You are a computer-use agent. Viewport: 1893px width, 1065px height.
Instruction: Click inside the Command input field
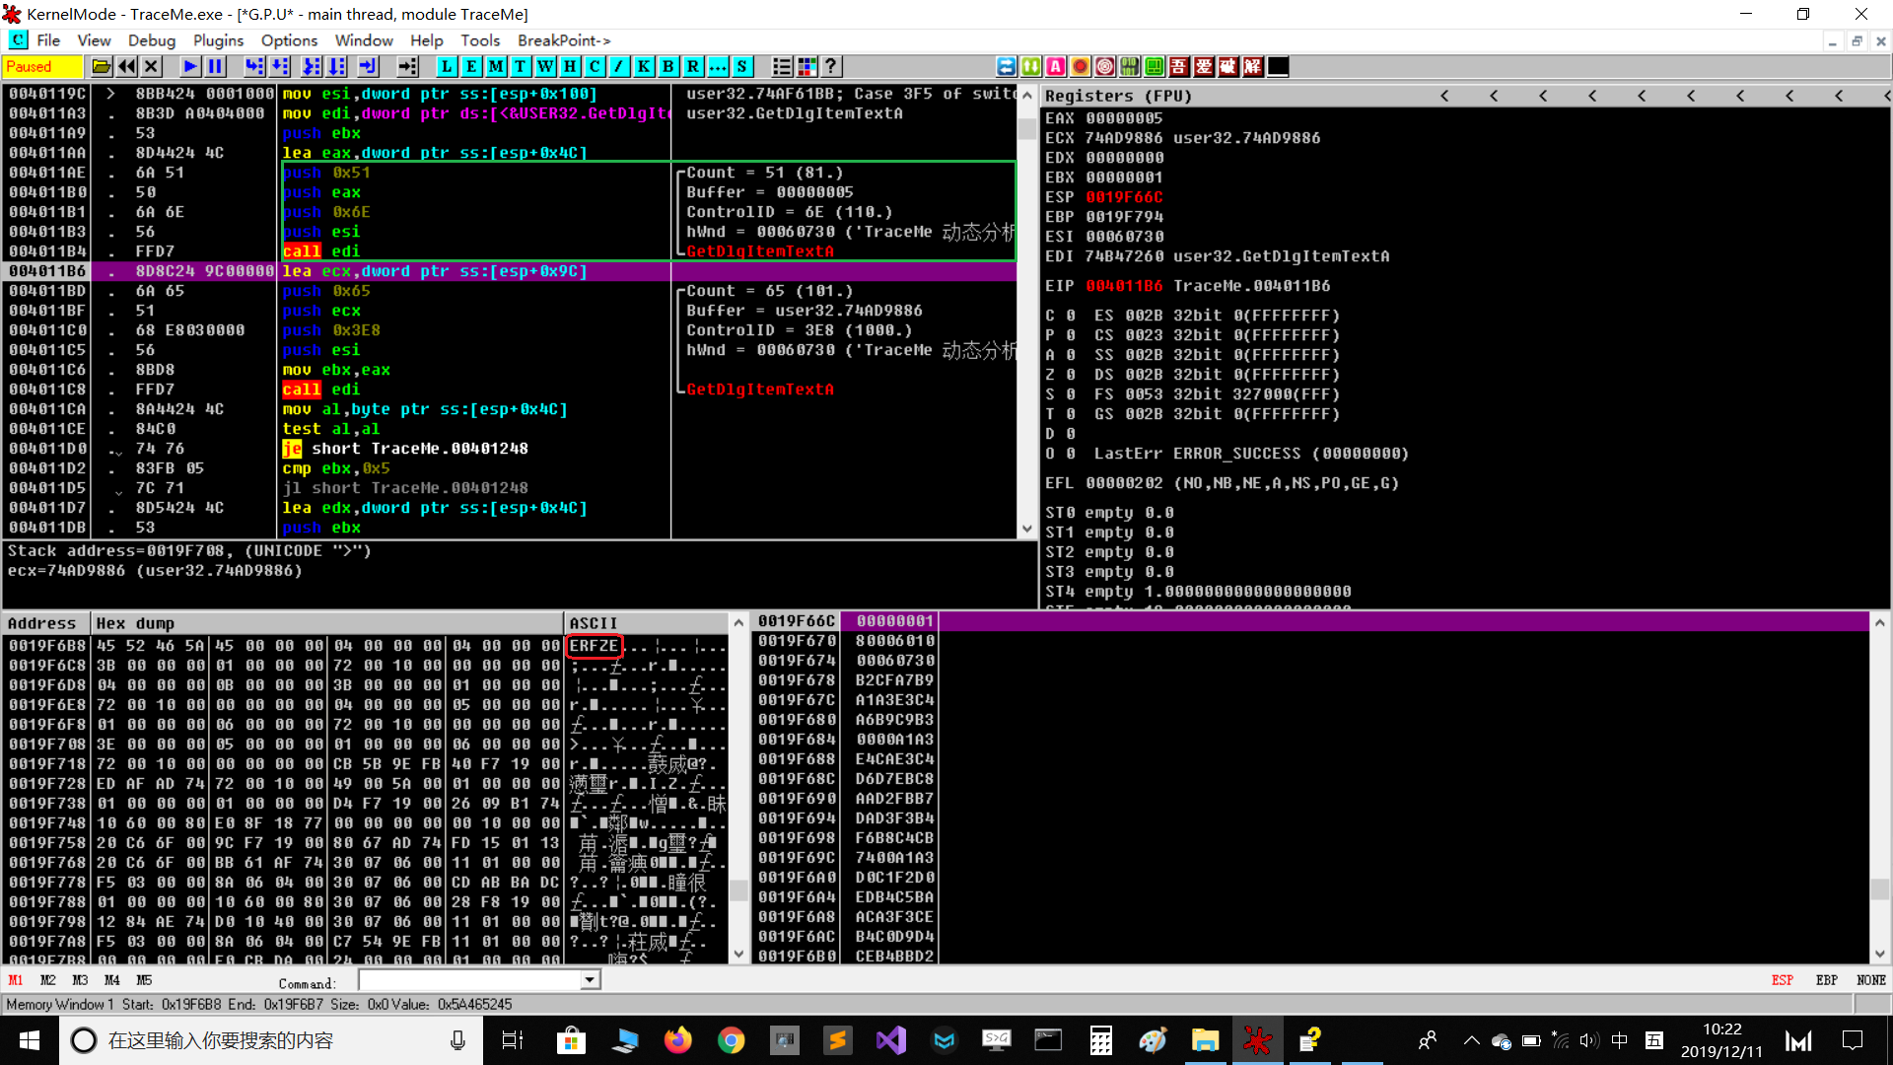(469, 980)
